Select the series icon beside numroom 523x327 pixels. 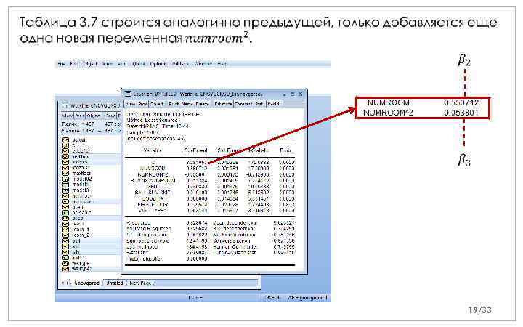coord(65,201)
